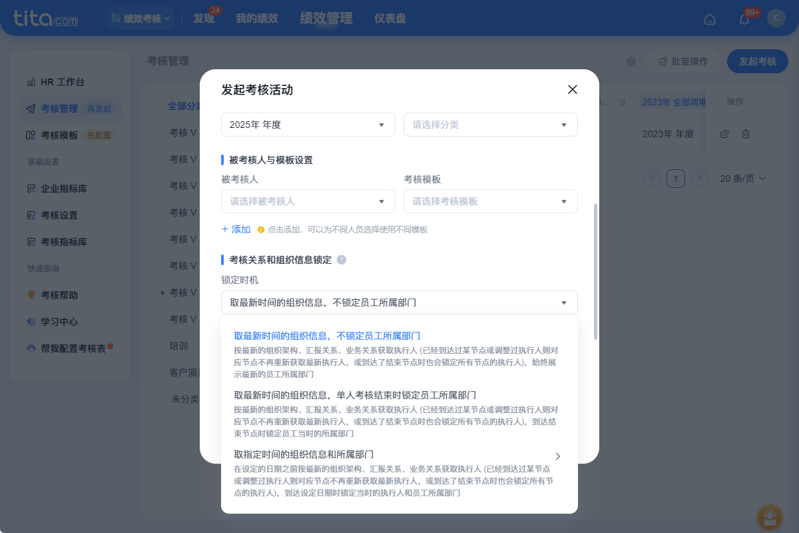
Task: Delete the 2023年 年度 assessment
Action: point(746,133)
